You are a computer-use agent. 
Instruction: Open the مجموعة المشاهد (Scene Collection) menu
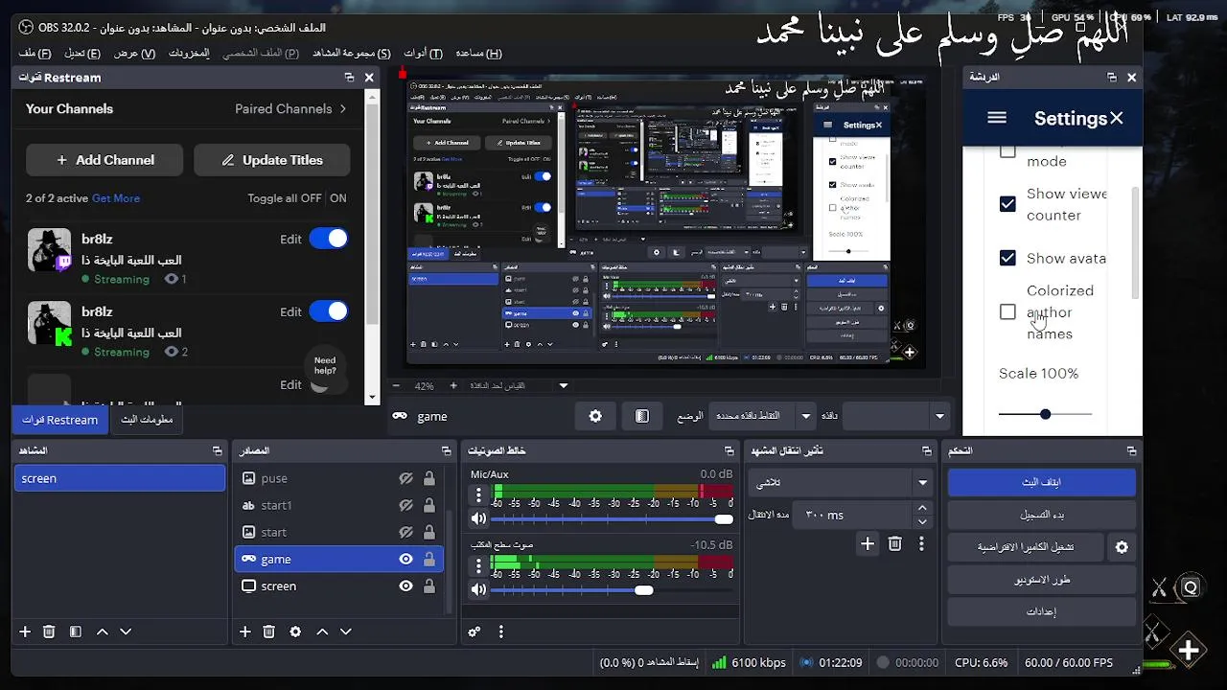pyautogui.click(x=352, y=53)
